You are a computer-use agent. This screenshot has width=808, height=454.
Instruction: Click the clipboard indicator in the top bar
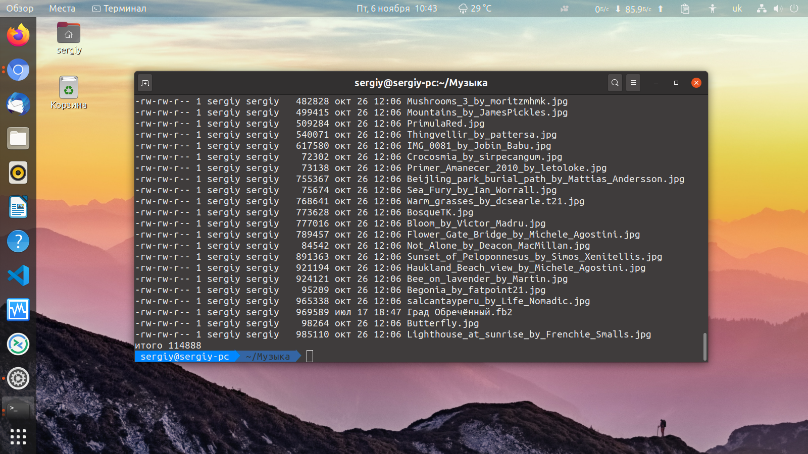pyautogui.click(x=684, y=8)
